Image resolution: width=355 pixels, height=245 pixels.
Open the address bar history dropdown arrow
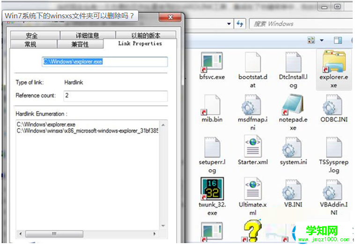click(229, 24)
